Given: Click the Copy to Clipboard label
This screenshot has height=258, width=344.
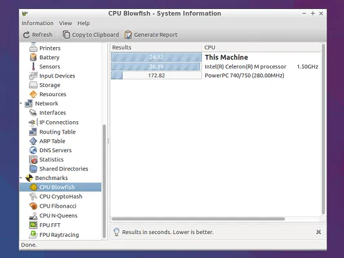Looking at the screenshot, I should pyautogui.click(x=96, y=35).
